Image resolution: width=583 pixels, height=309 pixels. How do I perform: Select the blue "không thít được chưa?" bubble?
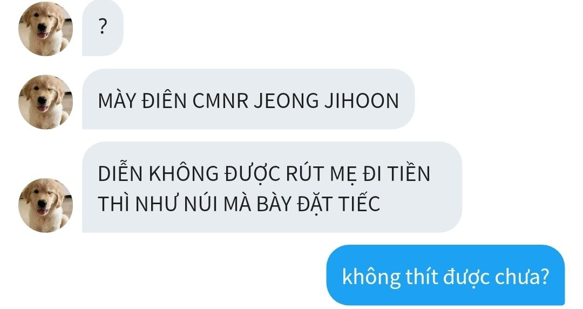click(x=445, y=276)
